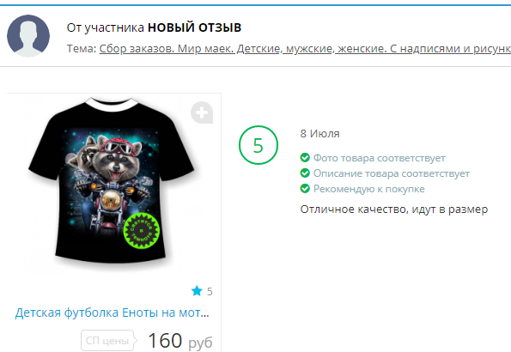This screenshot has height=352, width=511.
Task: Click the review text Отличное качество, идут в размер
Action: tap(394, 209)
